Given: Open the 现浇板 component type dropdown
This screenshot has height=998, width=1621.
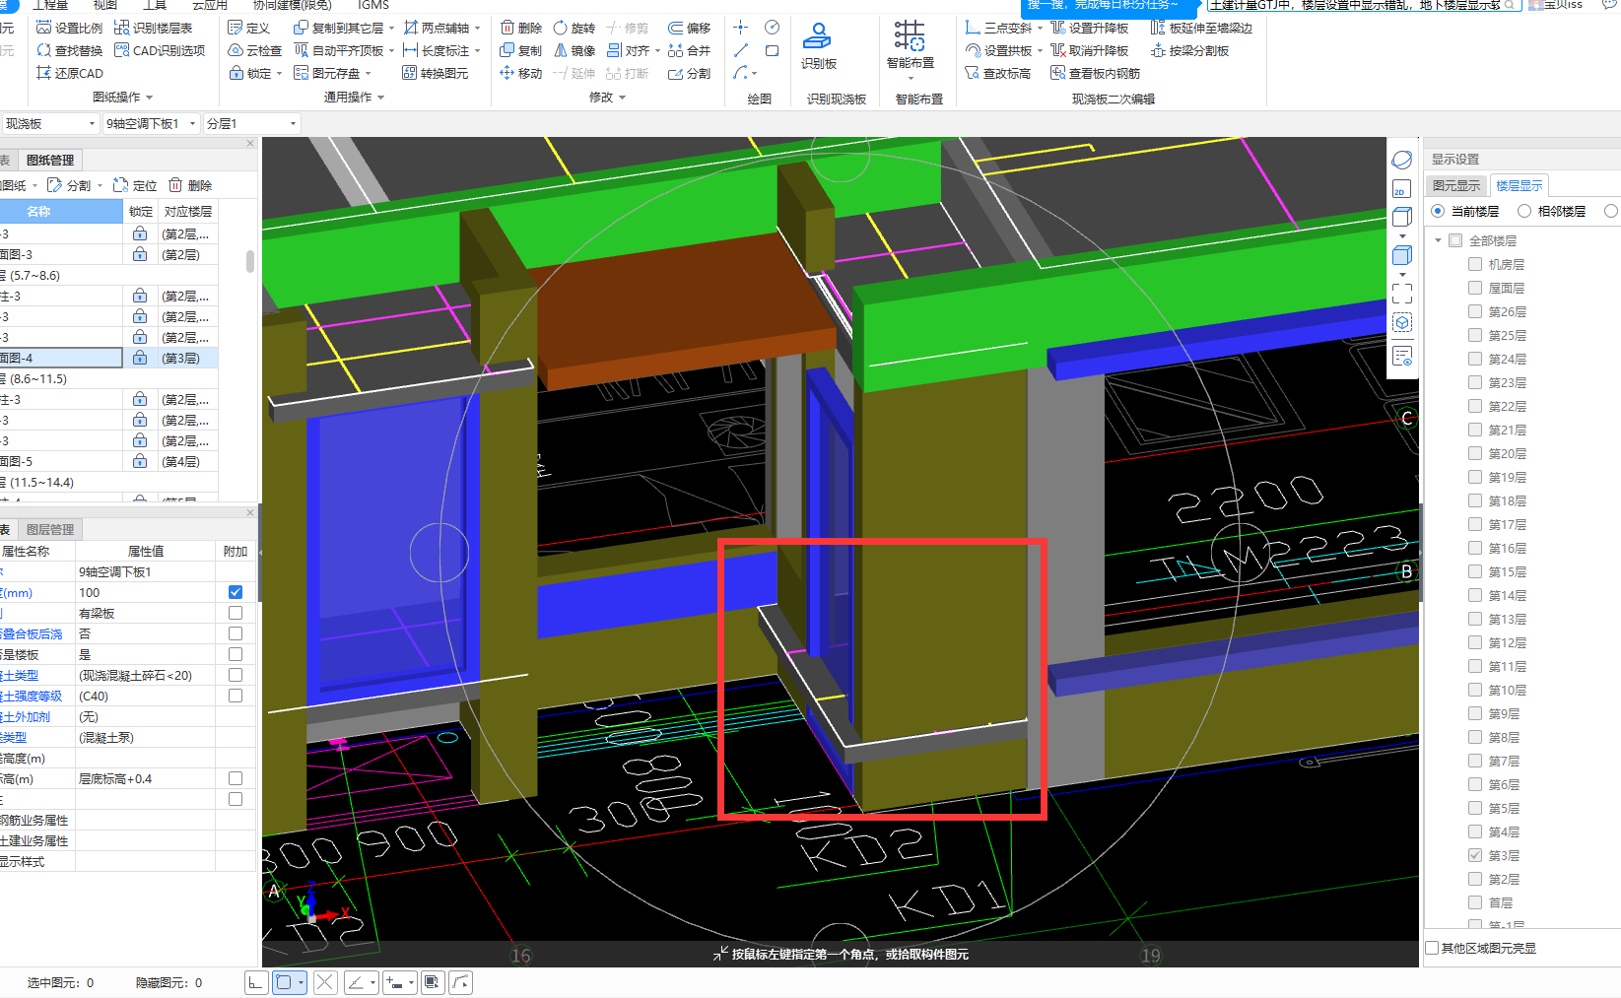Looking at the screenshot, I should tap(49, 123).
